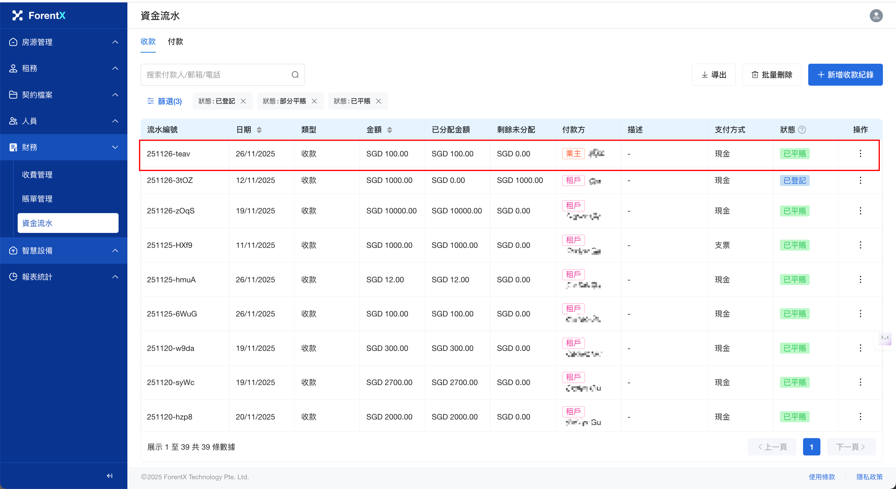896x489 pixels.
Task: Sort table by 日期 column
Action: (x=259, y=130)
